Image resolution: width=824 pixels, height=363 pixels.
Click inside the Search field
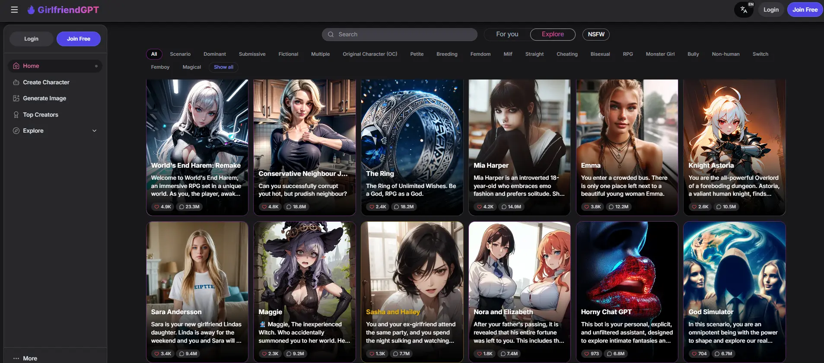pyautogui.click(x=400, y=34)
